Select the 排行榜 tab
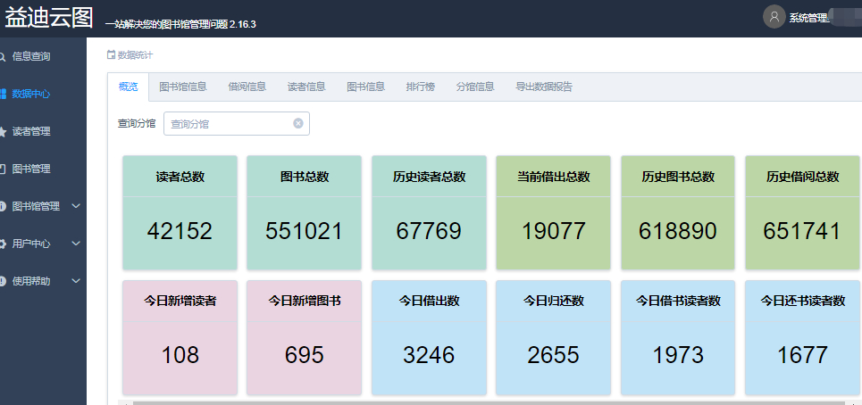 pyautogui.click(x=420, y=87)
